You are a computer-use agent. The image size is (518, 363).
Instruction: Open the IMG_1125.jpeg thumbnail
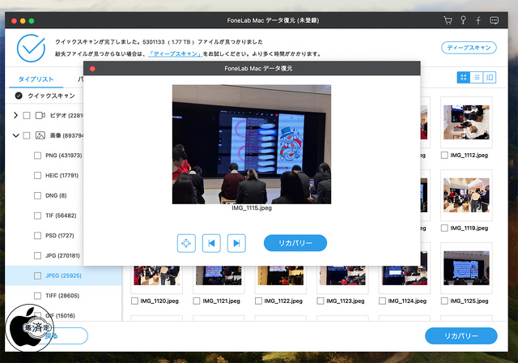pos(466,267)
